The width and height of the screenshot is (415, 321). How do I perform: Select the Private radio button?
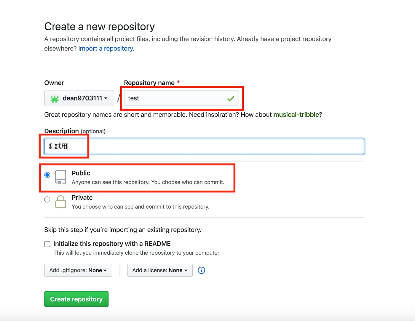pos(47,199)
